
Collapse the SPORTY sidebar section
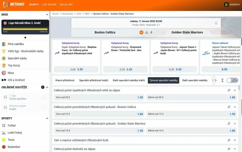tap(47, 118)
